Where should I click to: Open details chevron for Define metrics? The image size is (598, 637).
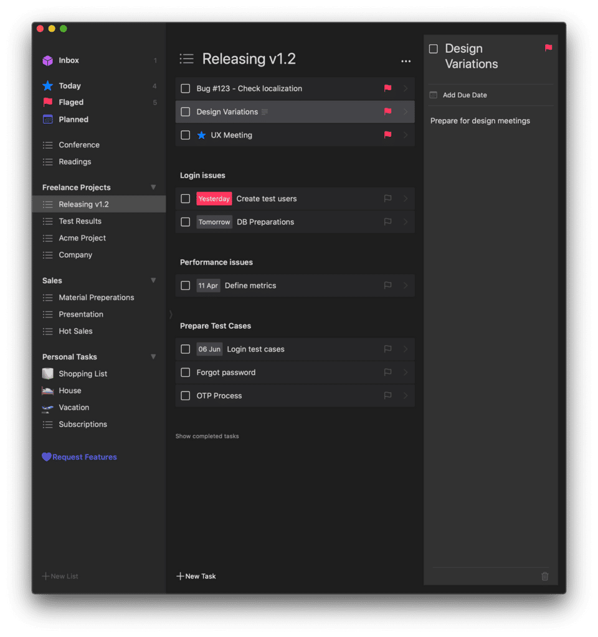click(x=406, y=285)
